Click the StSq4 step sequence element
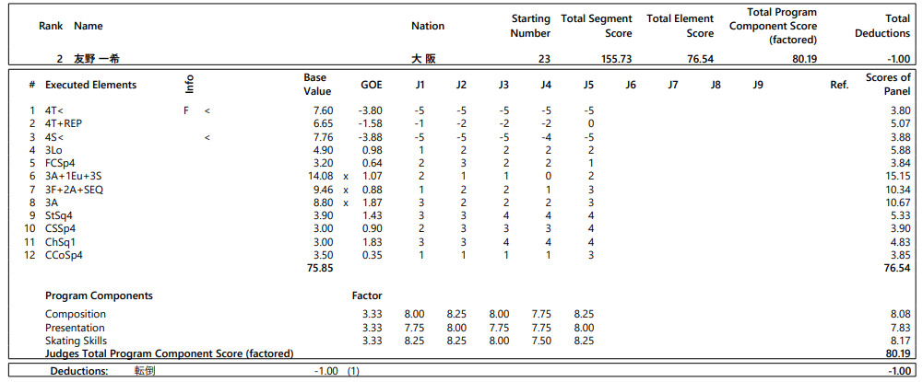923x382 pixels. pos(60,215)
